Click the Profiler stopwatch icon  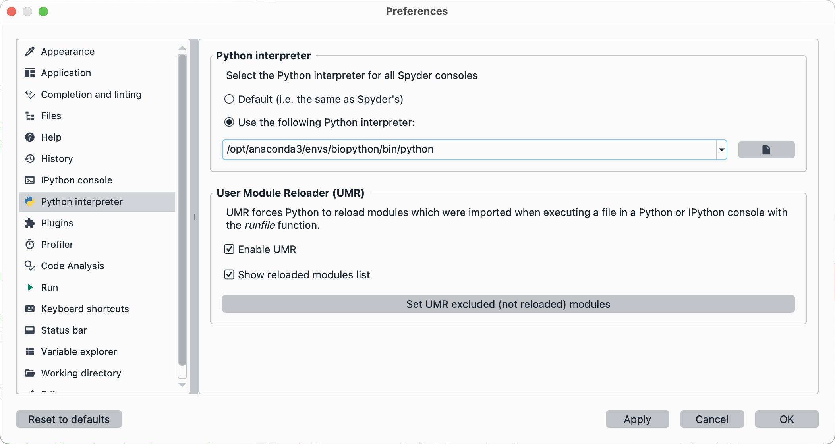[30, 245]
